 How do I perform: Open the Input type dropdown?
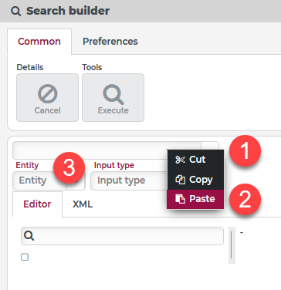[129, 180]
